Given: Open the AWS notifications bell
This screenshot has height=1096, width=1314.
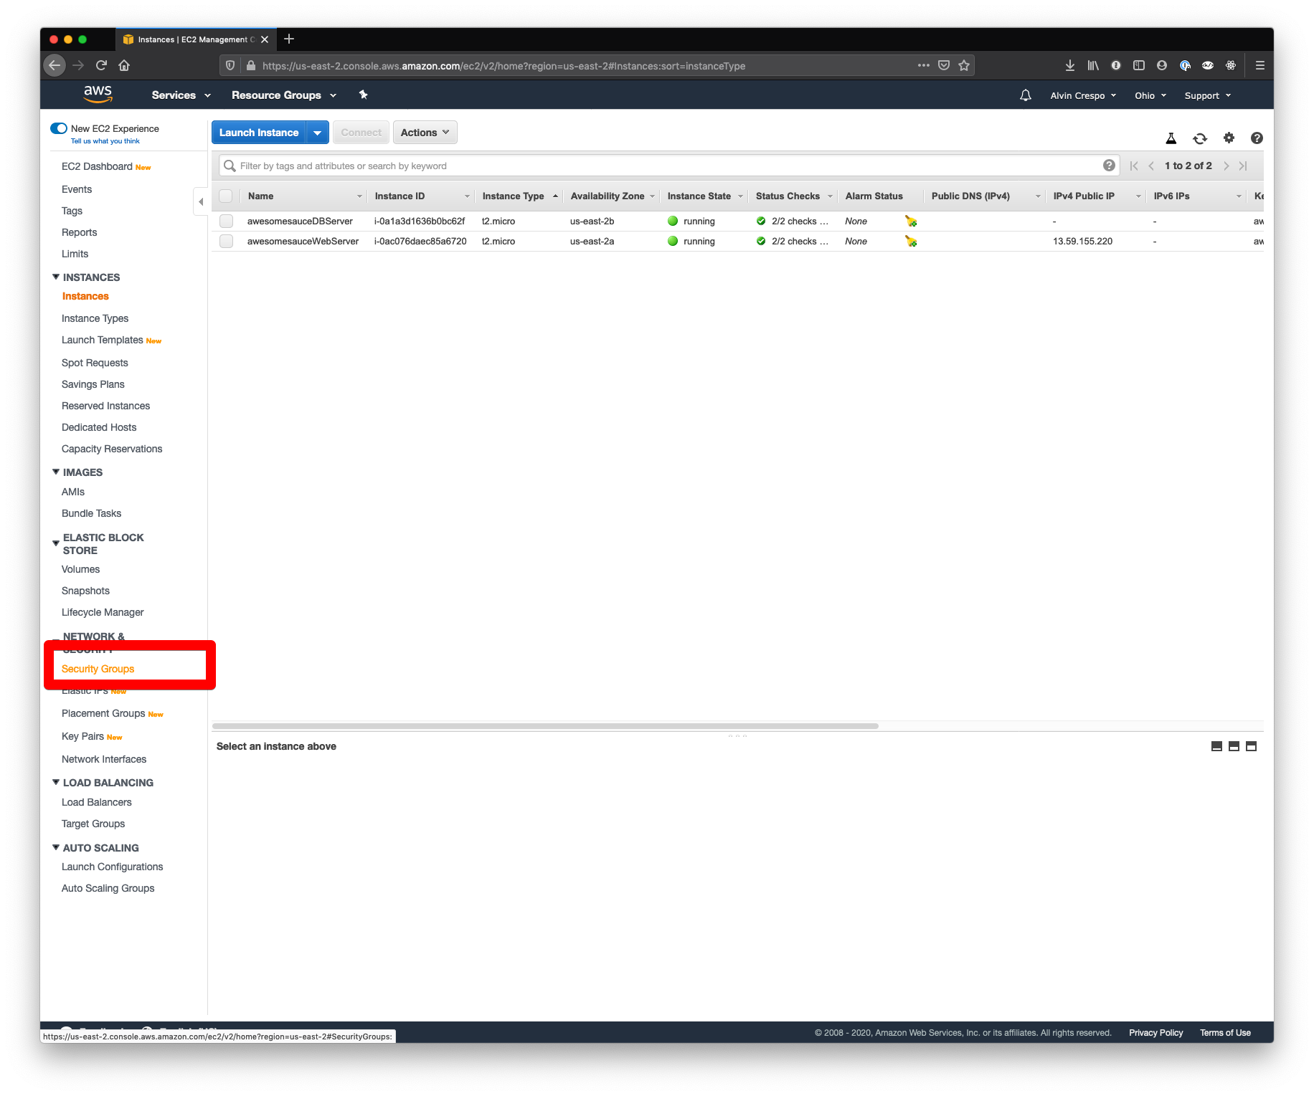Looking at the screenshot, I should click(1025, 95).
